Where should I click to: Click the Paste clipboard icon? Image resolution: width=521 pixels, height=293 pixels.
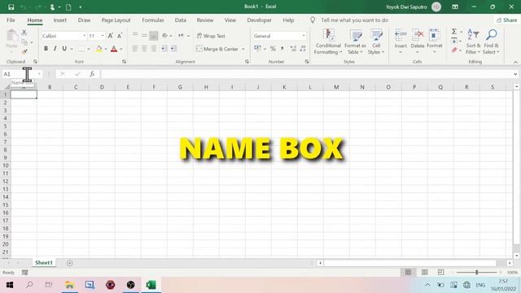pyautogui.click(x=11, y=36)
